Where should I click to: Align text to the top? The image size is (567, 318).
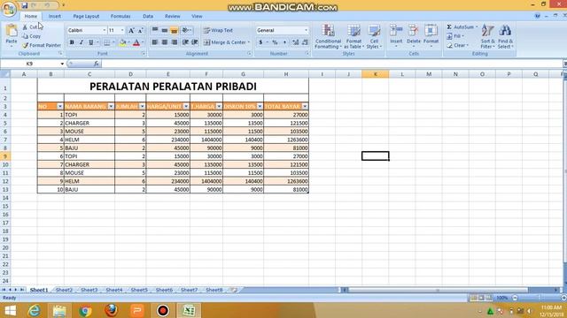pos(155,30)
